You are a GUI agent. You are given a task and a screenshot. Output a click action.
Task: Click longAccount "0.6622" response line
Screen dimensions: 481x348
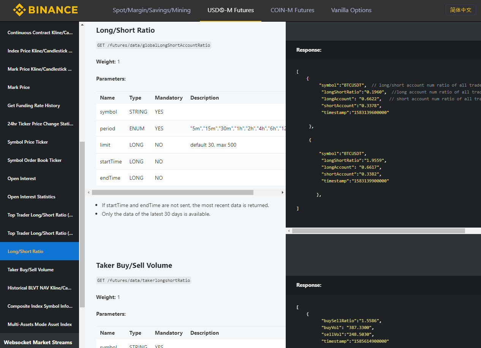[351, 99]
